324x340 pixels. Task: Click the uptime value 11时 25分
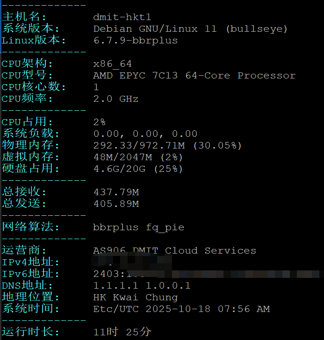pyautogui.click(x=122, y=332)
